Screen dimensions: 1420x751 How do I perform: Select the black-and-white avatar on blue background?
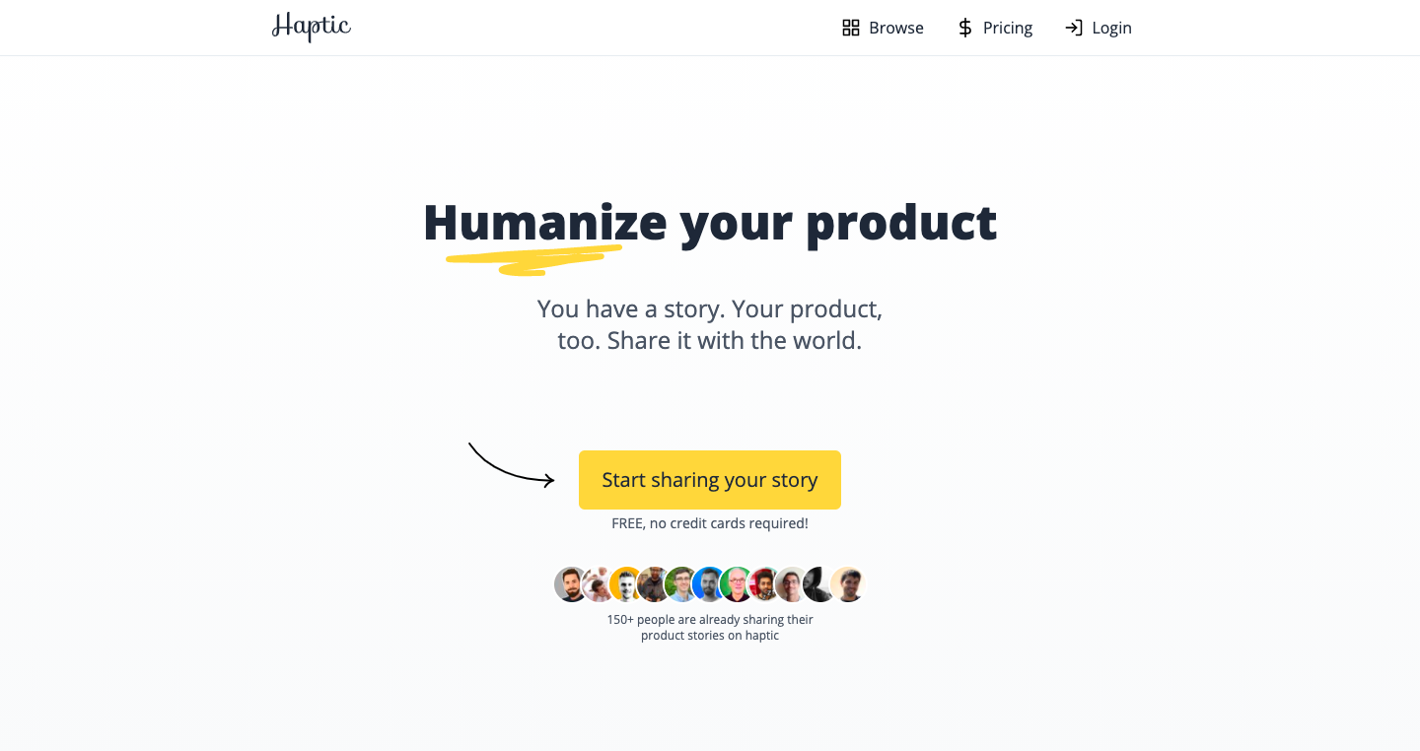click(708, 584)
